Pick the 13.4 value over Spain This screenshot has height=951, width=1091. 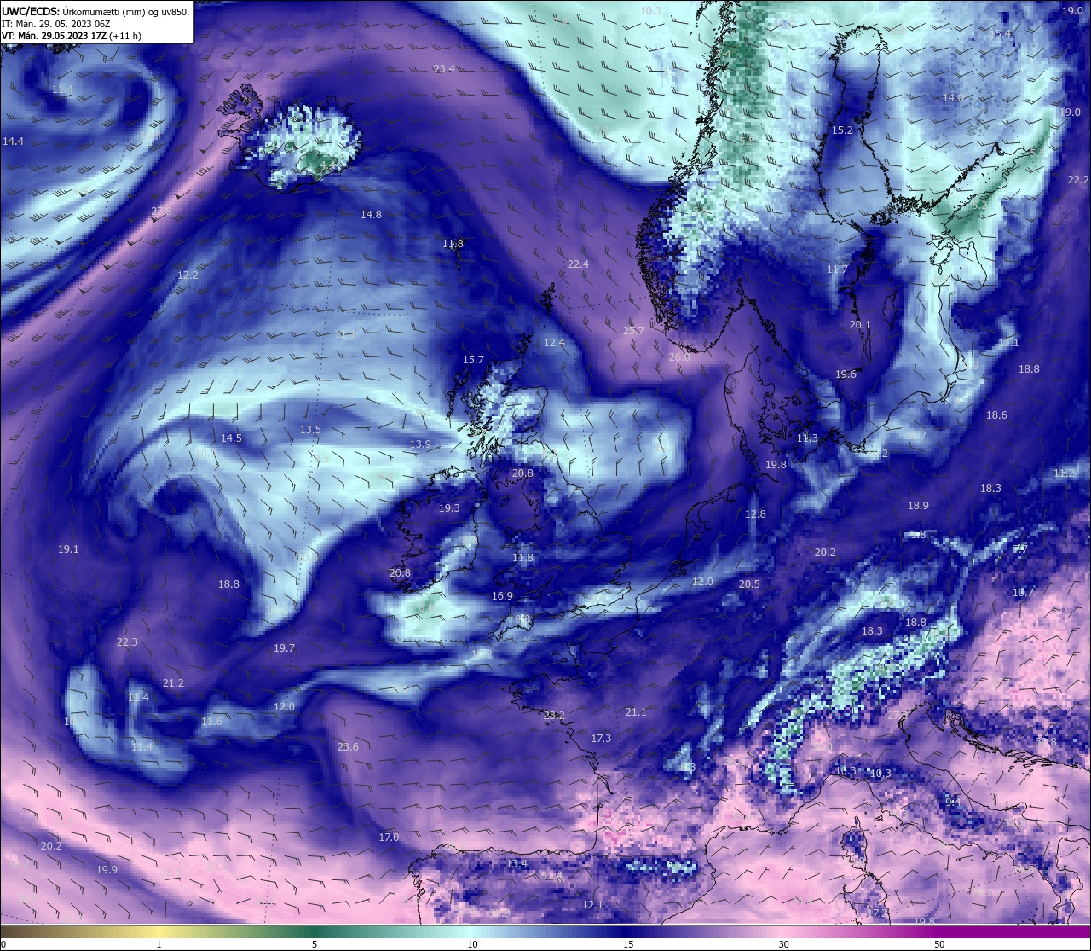coord(517,864)
